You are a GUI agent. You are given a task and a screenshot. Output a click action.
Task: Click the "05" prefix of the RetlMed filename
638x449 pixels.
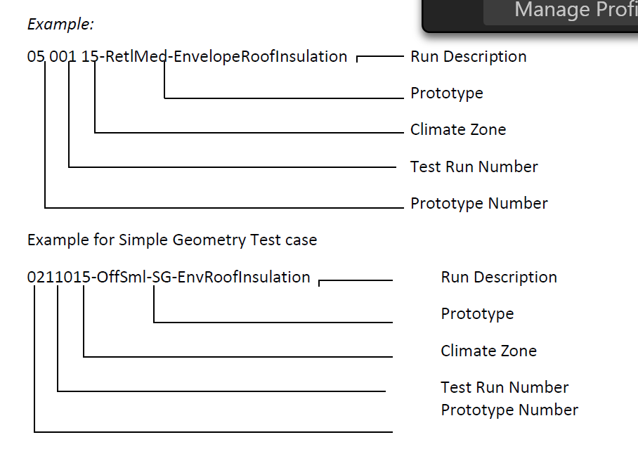point(36,56)
